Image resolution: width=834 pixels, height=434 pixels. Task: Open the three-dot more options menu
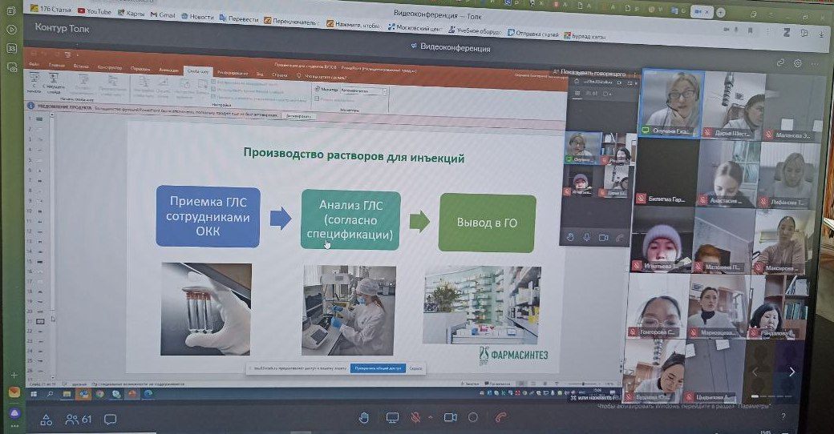tap(815, 62)
